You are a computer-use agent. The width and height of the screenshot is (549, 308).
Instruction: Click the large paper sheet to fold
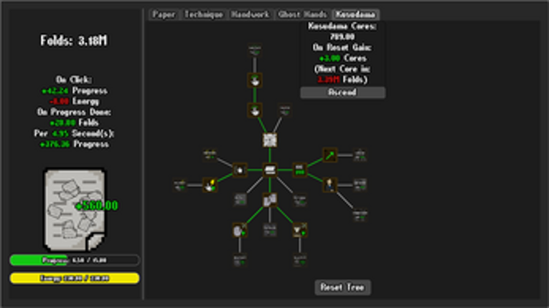point(74,210)
